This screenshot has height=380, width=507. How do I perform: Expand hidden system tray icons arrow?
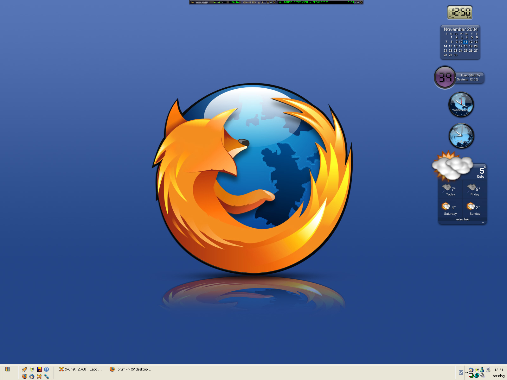466,372
